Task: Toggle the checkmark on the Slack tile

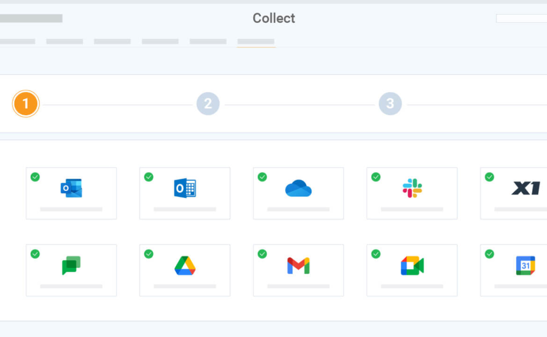Action: pyautogui.click(x=376, y=177)
